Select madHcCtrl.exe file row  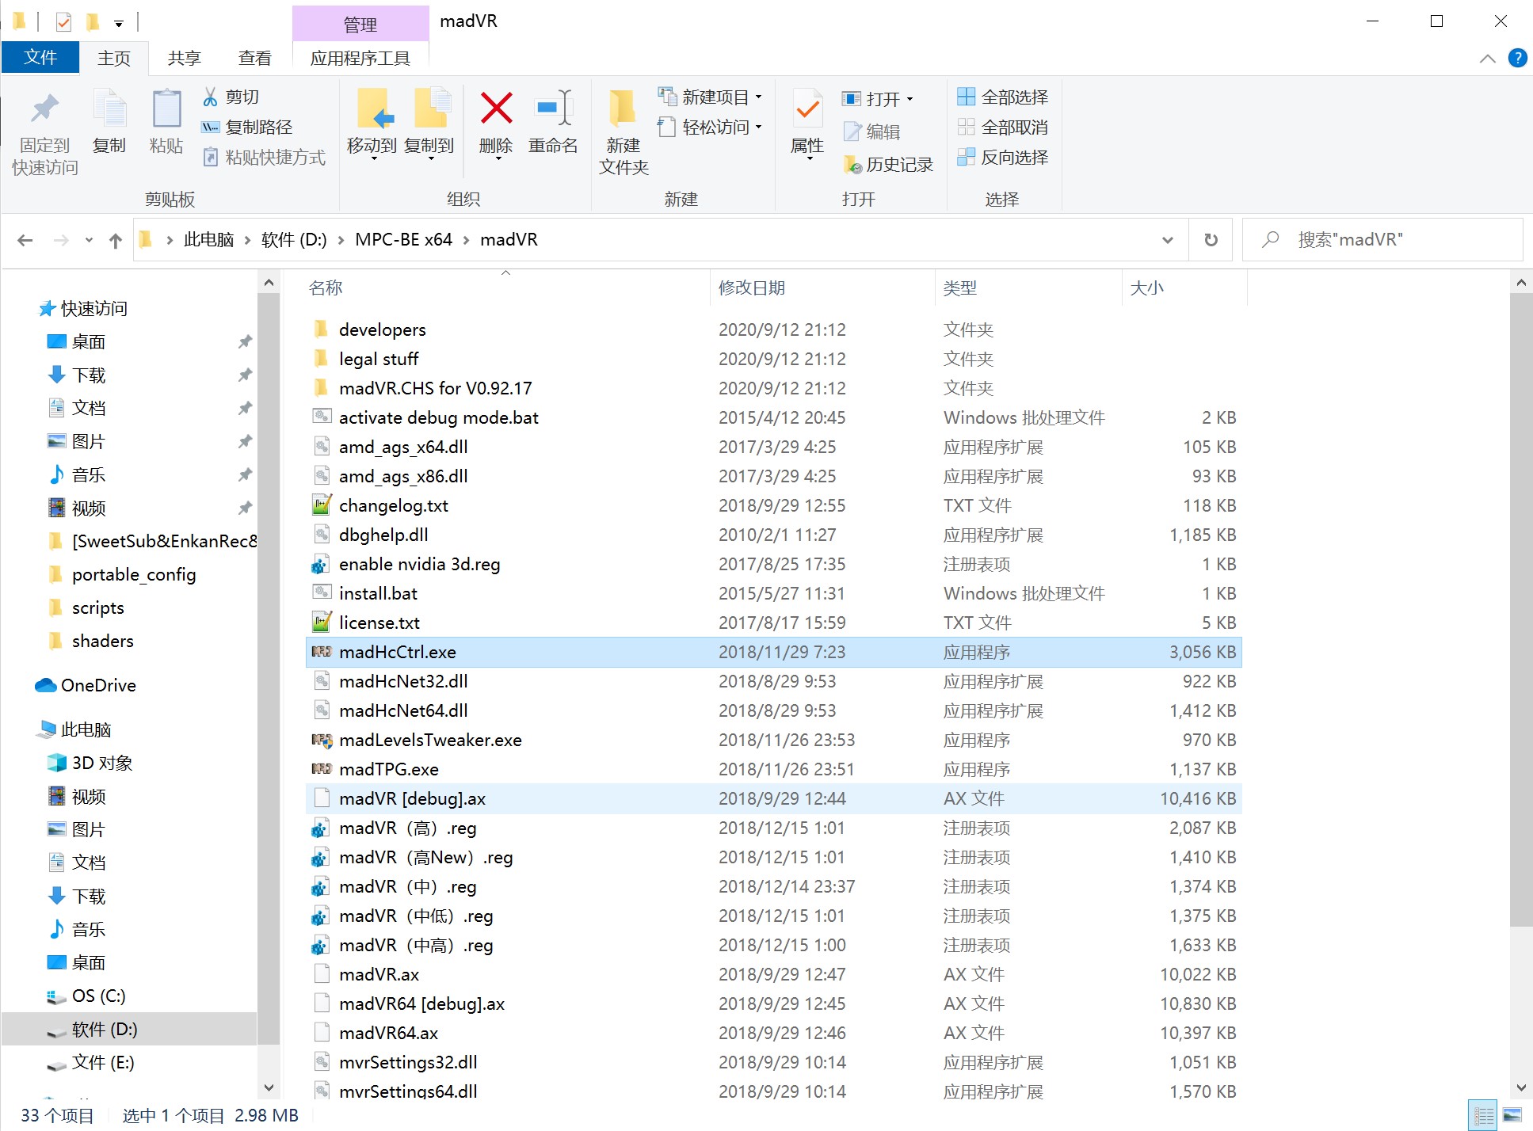773,652
